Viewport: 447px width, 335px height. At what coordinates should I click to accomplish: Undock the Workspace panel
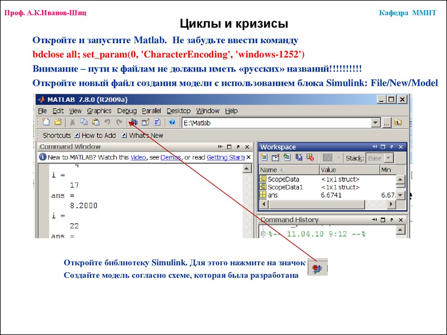392,147
